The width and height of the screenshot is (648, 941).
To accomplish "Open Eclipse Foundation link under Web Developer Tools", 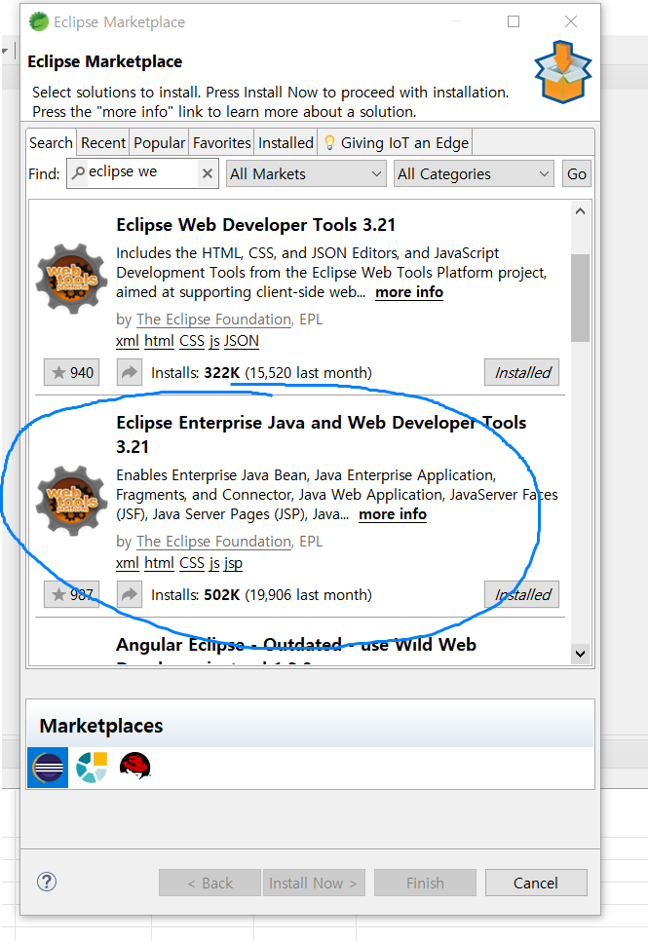I will [213, 320].
